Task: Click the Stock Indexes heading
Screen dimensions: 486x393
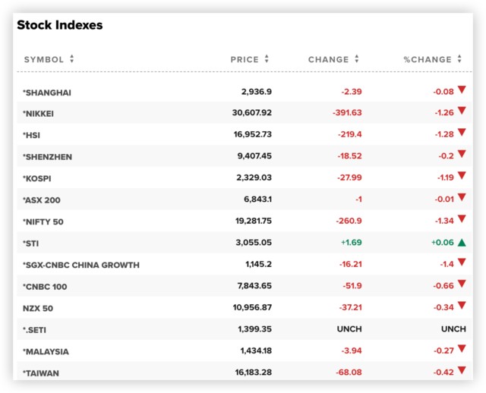Action: pyautogui.click(x=60, y=25)
